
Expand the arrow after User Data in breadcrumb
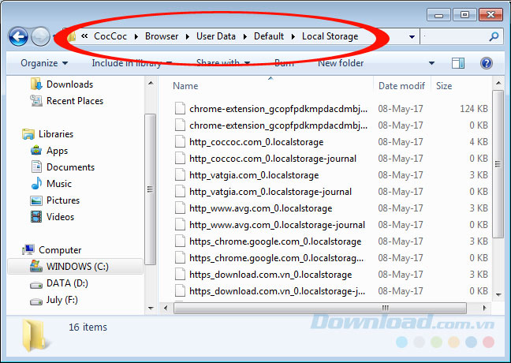[244, 36]
